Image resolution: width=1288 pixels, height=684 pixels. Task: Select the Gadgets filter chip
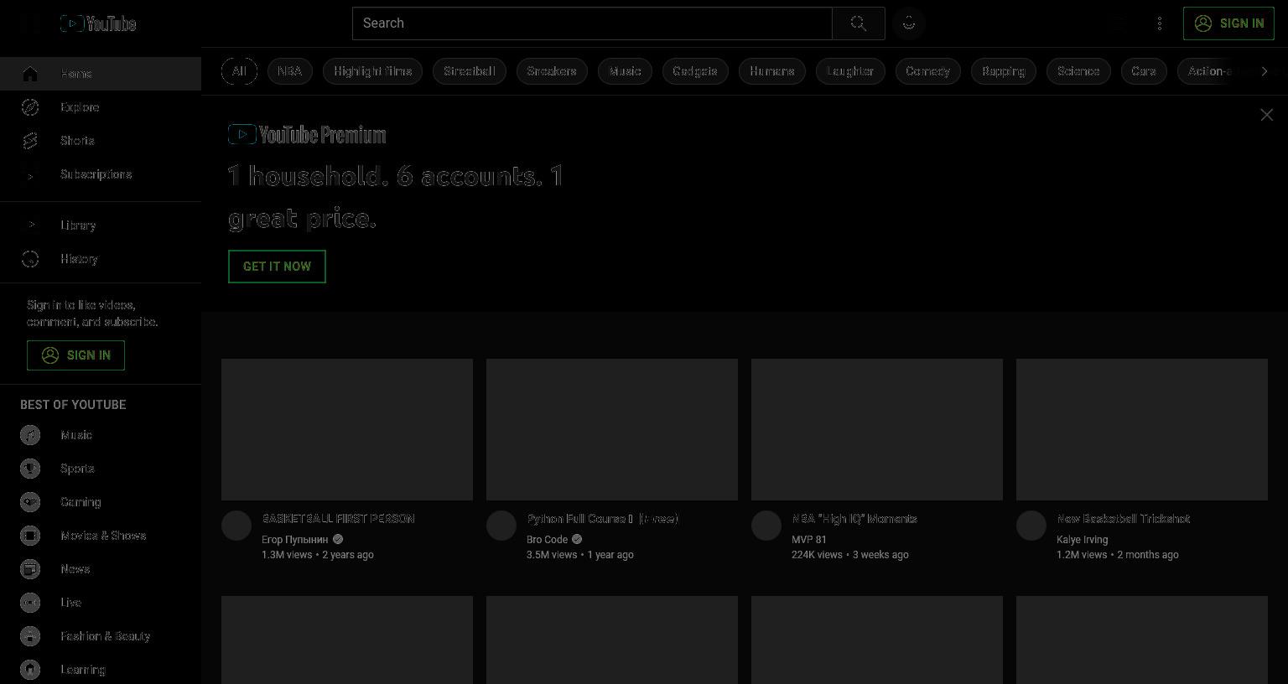(x=695, y=71)
